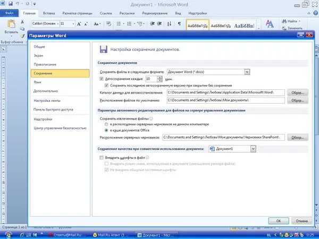This screenshot has width=319, height=239.
Task: Open the Файл tab
Action: 9,13
